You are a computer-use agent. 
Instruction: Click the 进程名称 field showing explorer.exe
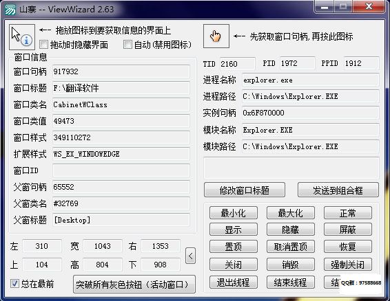[x=311, y=80]
